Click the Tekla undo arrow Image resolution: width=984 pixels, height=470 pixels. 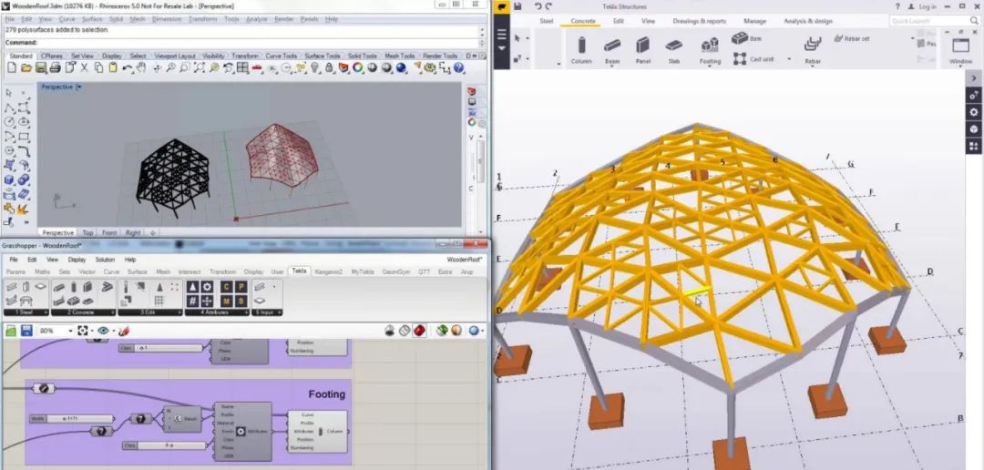pos(538,6)
